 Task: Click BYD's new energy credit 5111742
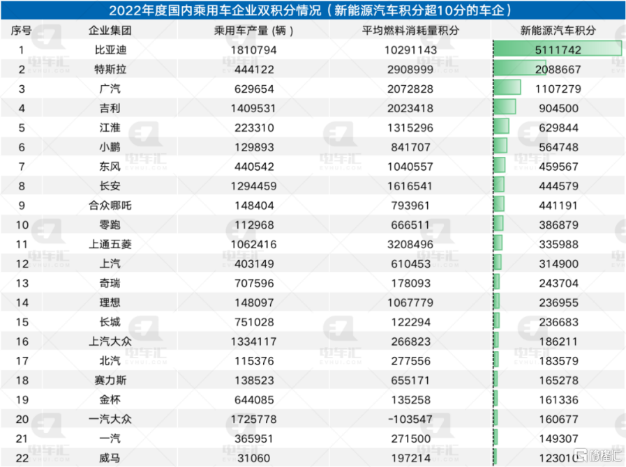(558, 50)
